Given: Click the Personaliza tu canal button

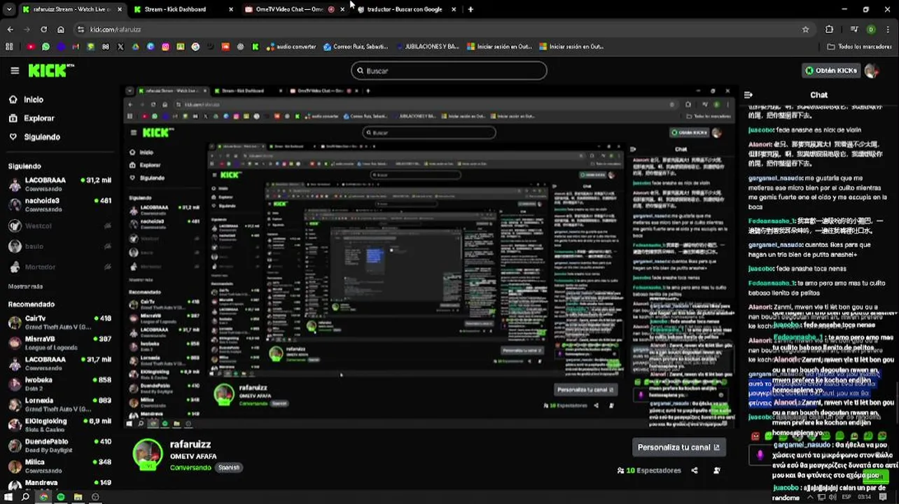Looking at the screenshot, I should click(678, 447).
